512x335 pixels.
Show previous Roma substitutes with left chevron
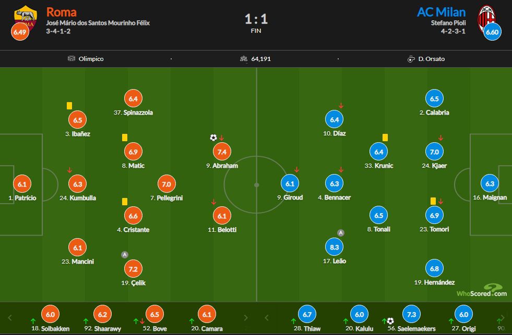[10, 318]
